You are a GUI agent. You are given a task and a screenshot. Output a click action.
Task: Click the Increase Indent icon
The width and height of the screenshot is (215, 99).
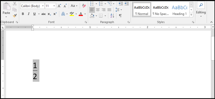(127, 3)
